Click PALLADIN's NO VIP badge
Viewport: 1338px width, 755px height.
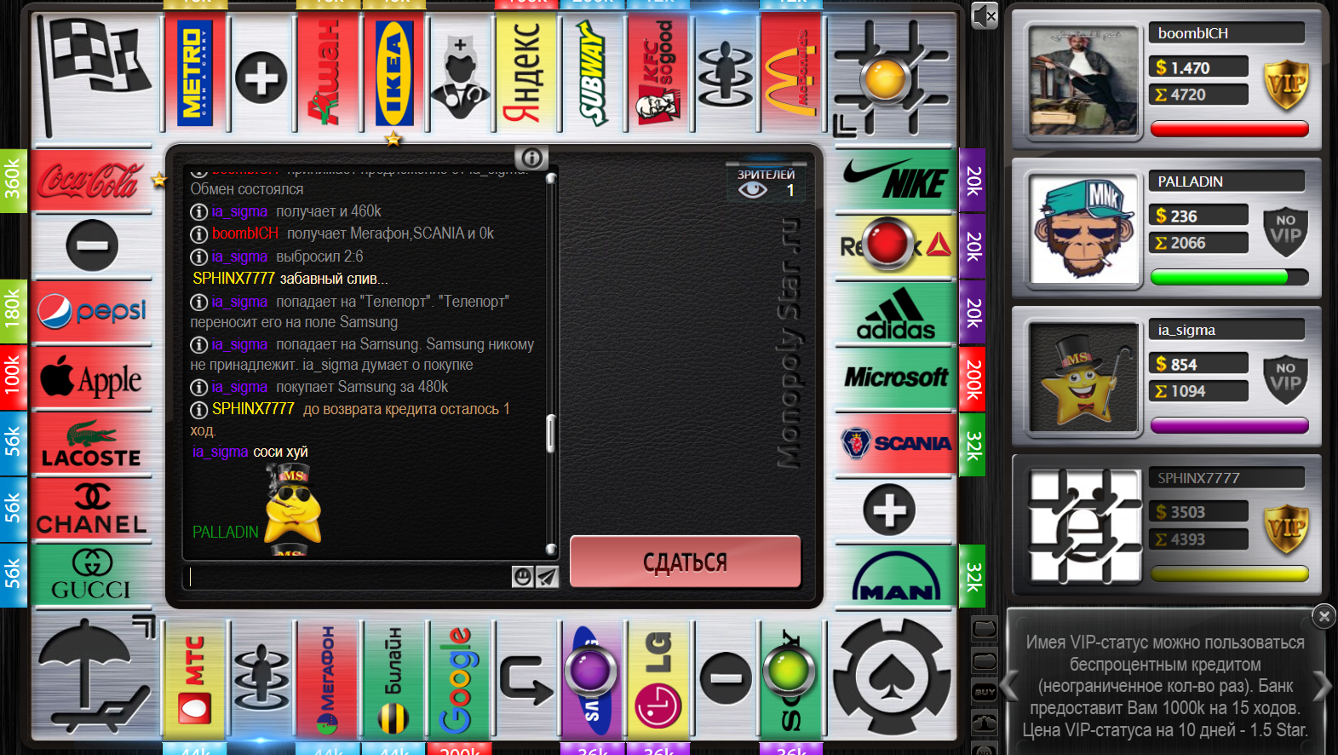(x=1285, y=230)
